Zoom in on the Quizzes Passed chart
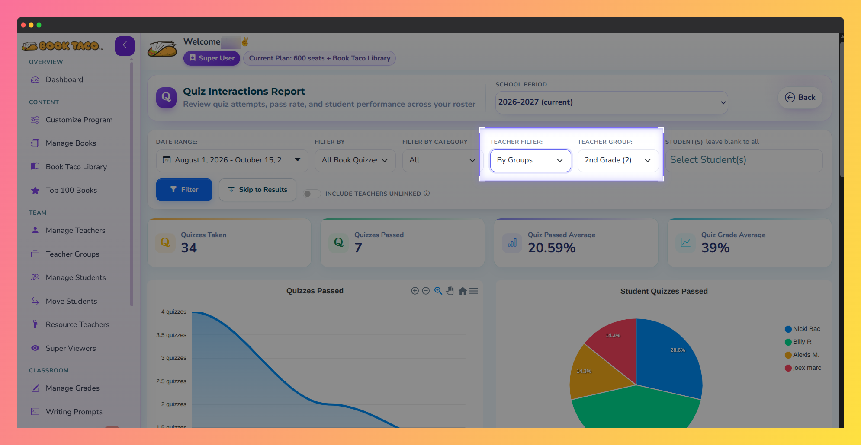Image resolution: width=861 pixels, height=445 pixels. pyautogui.click(x=414, y=291)
